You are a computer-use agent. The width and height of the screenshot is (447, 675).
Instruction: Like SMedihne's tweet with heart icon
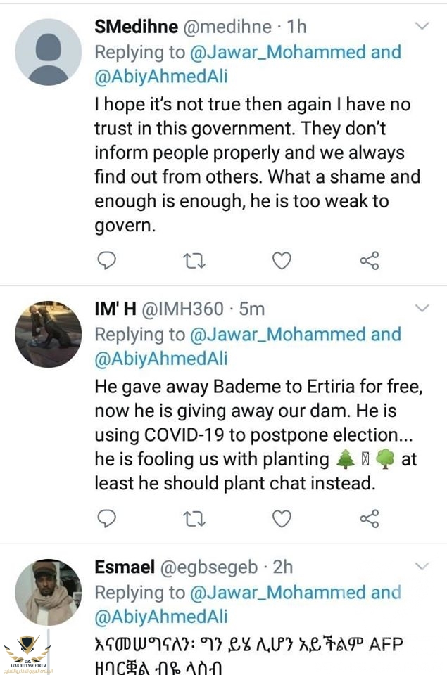pos(282,261)
